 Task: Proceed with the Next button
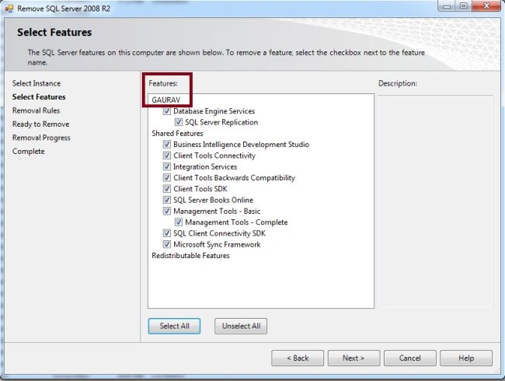[353, 358]
